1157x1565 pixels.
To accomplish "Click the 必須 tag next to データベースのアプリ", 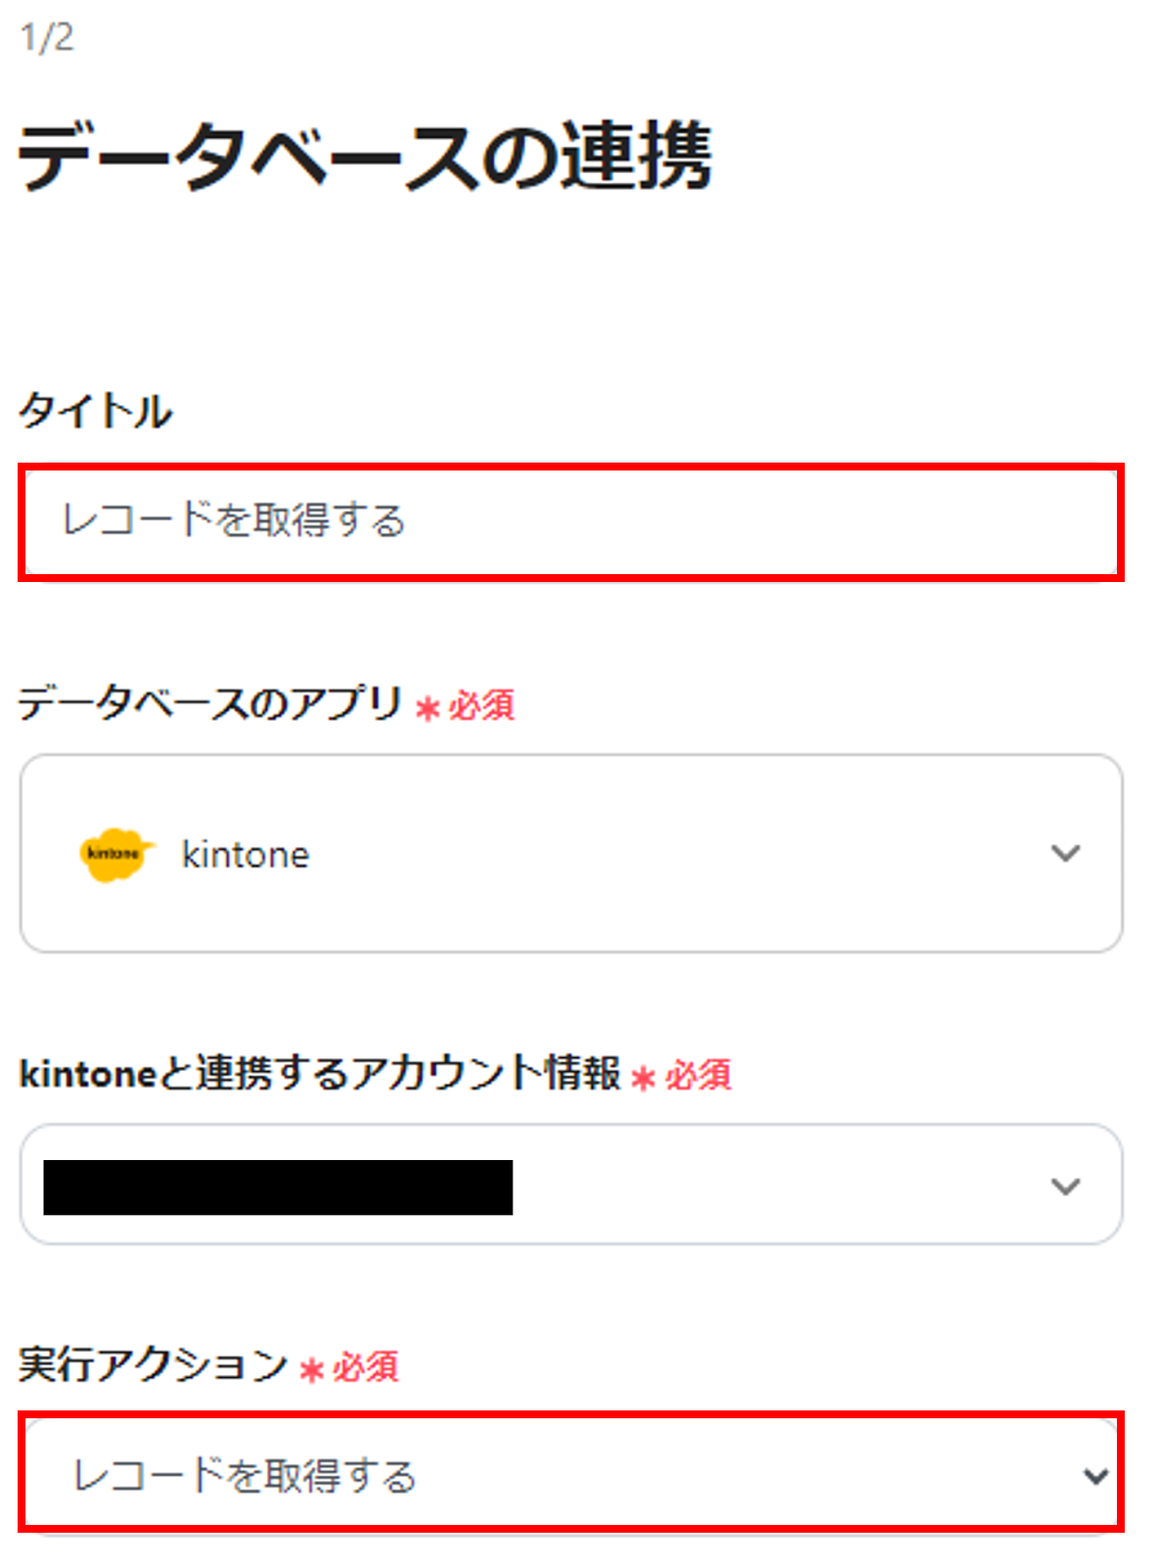I will 481,705.
